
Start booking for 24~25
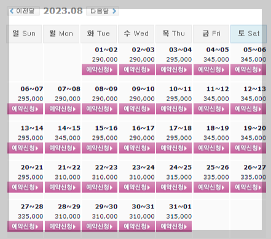pyautogui.click(x=174, y=188)
